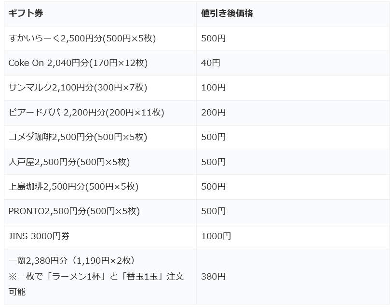
Task: Select the 大戸屋2,500円分 cell
Action: point(100,162)
